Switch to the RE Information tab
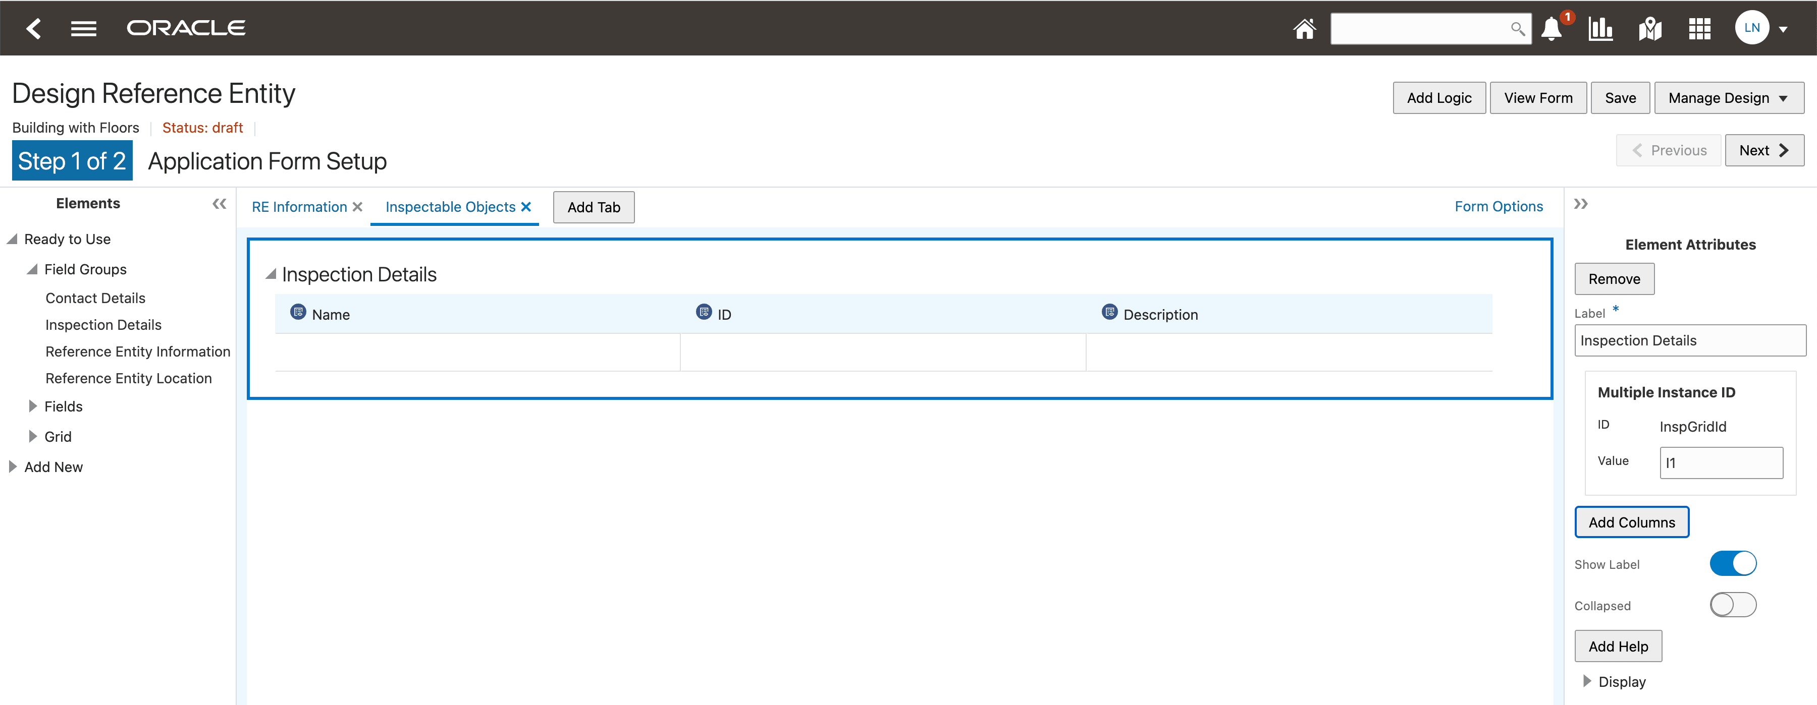This screenshot has height=705, width=1817. coord(299,207)
